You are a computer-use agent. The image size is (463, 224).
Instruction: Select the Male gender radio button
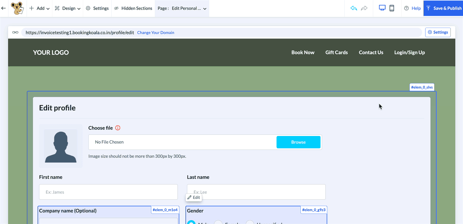(x=191, y=222)
